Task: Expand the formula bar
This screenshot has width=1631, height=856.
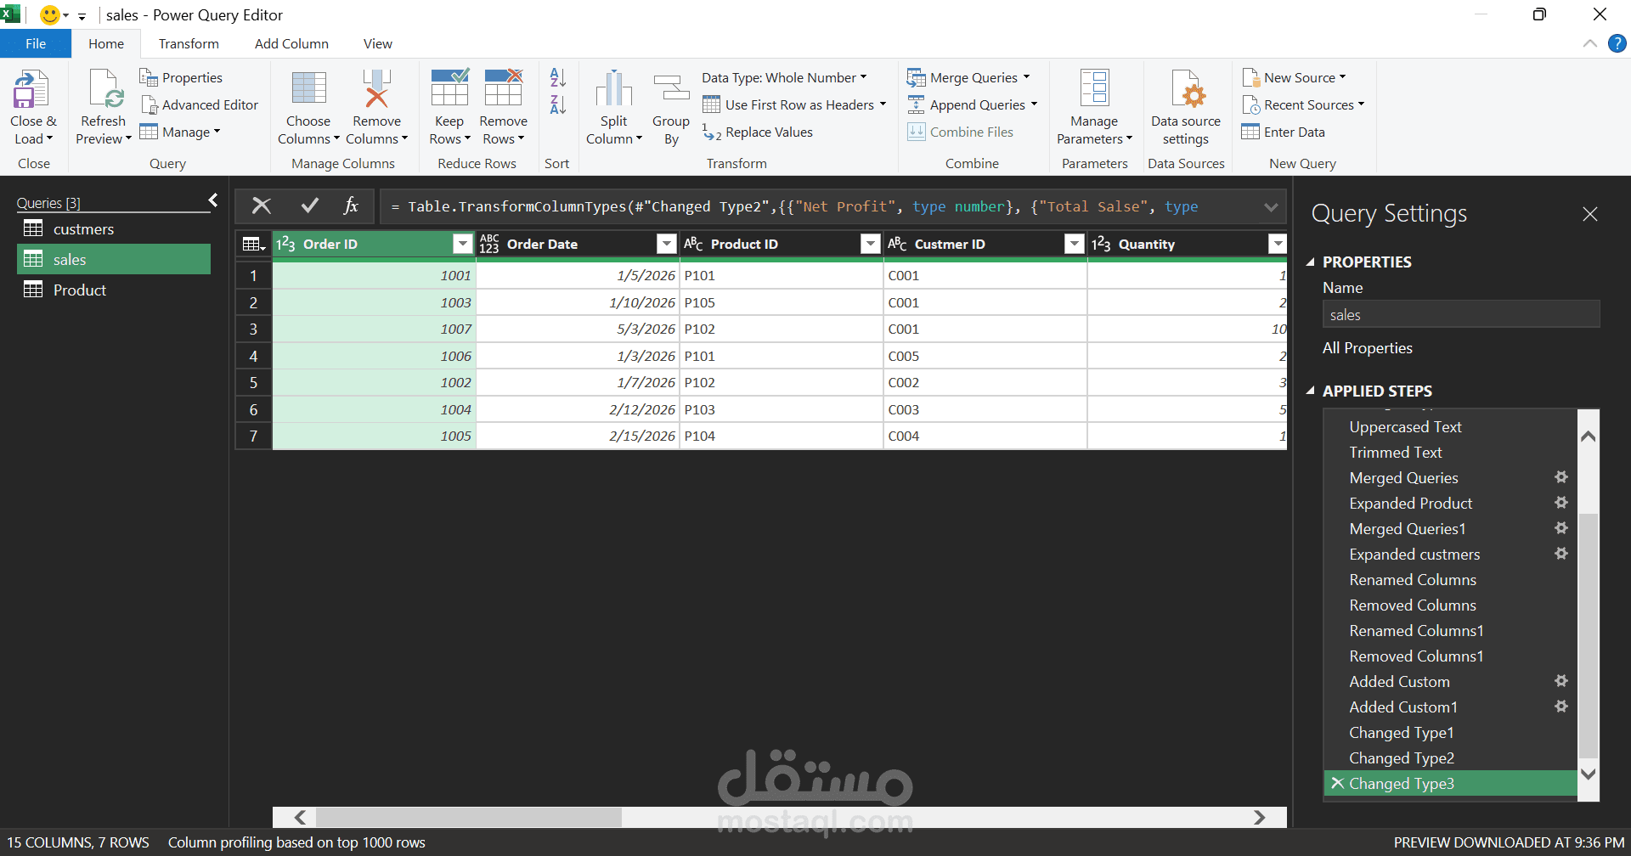Action: 1271,206
